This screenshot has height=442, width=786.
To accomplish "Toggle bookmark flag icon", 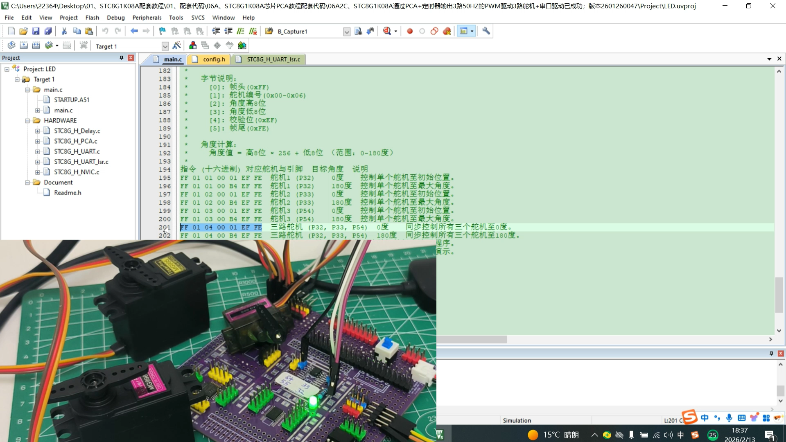I will click(163, 31).
